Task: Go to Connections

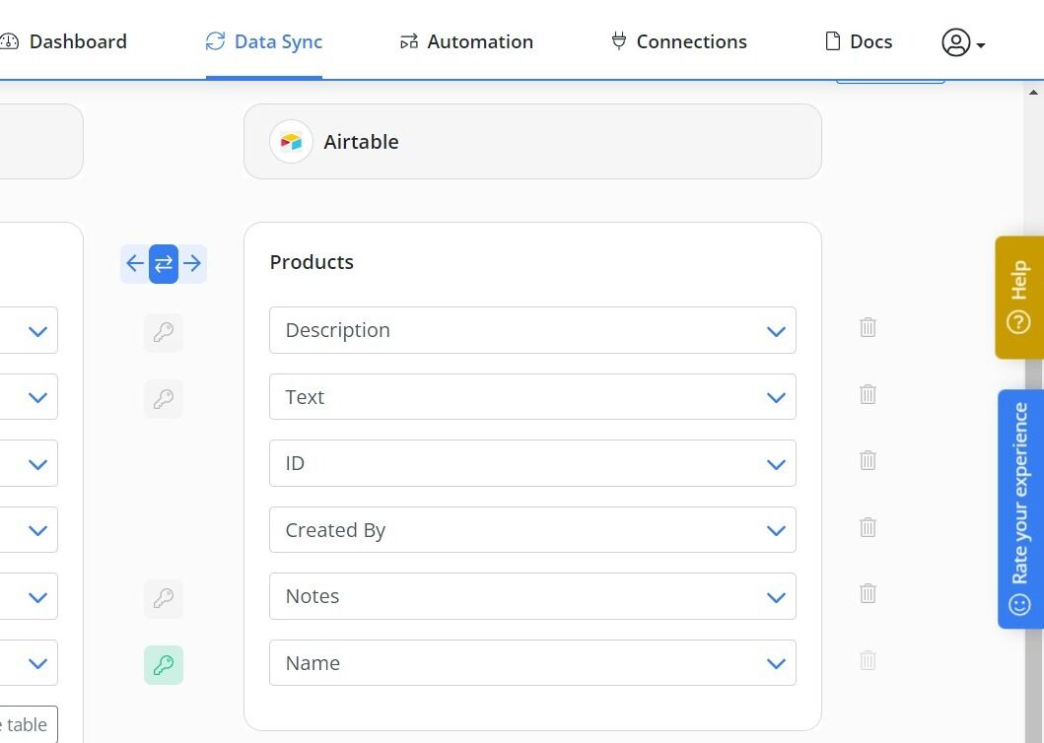Action: pyautogui.click(x=679, y=41)
